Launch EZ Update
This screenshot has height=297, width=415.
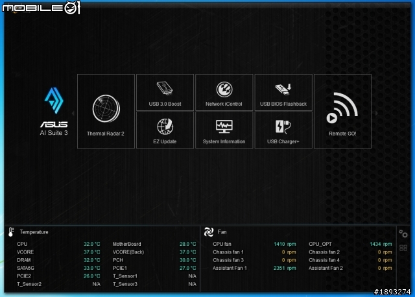(165, 130)
